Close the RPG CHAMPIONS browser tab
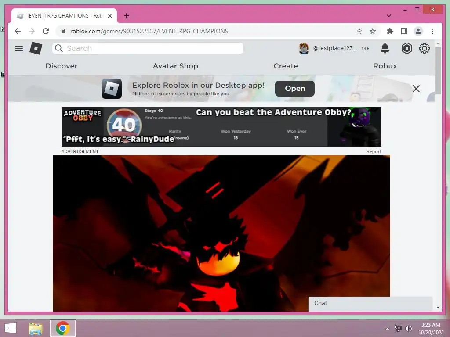The width and height of the screenshot is (450, 337). (x=109, y=16)
